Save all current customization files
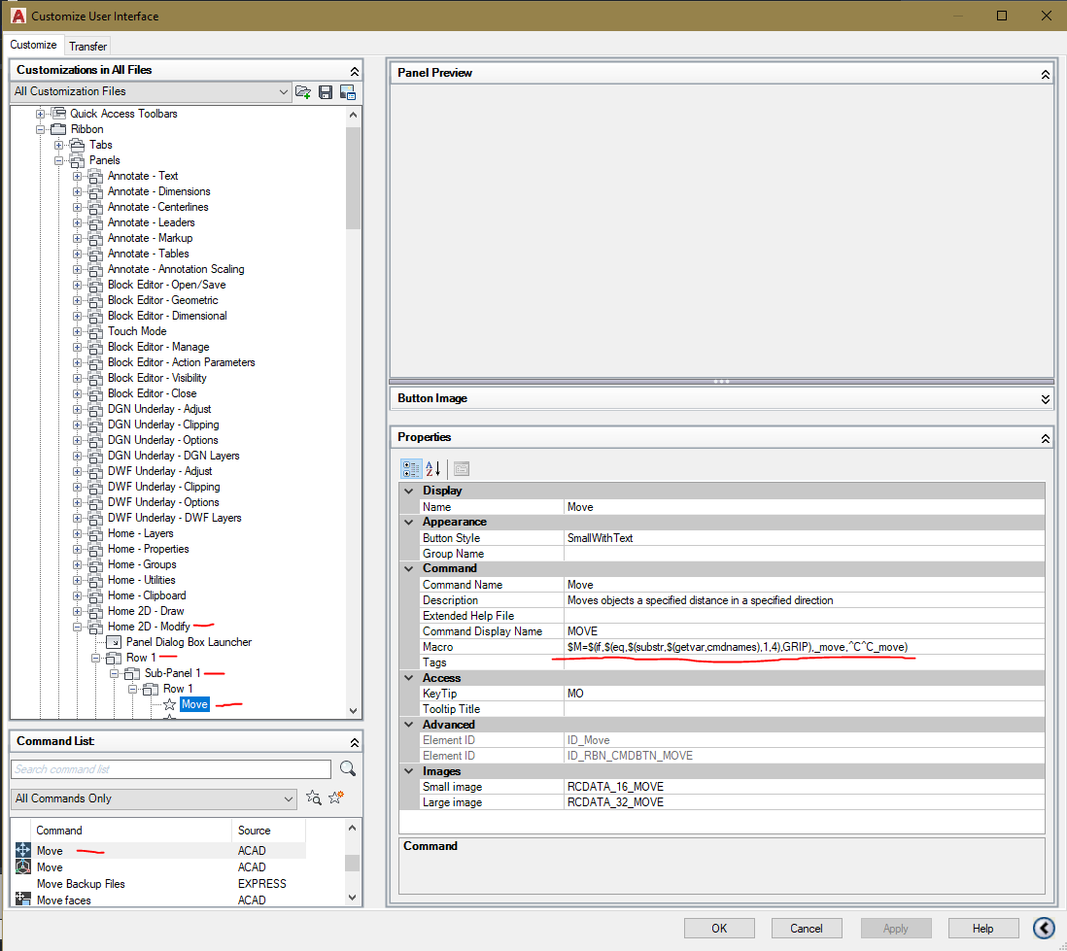Image resolution: width=1067 pixels, height=951 pixels. (326, 92)
